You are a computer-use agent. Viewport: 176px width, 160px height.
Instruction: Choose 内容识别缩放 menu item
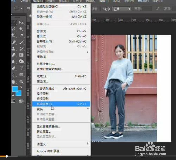[x=61, y=89]
